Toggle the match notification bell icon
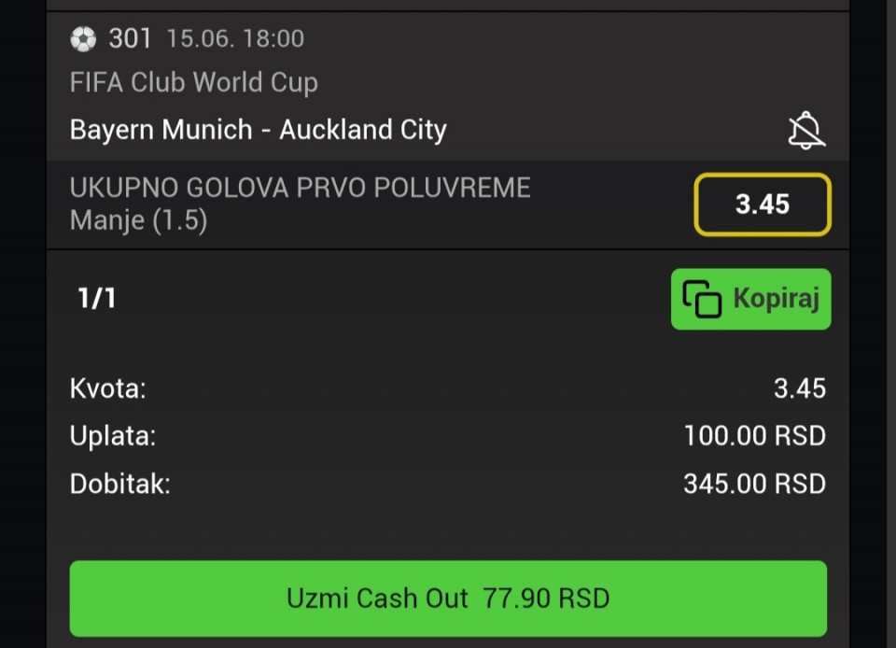 coord(806,131)
